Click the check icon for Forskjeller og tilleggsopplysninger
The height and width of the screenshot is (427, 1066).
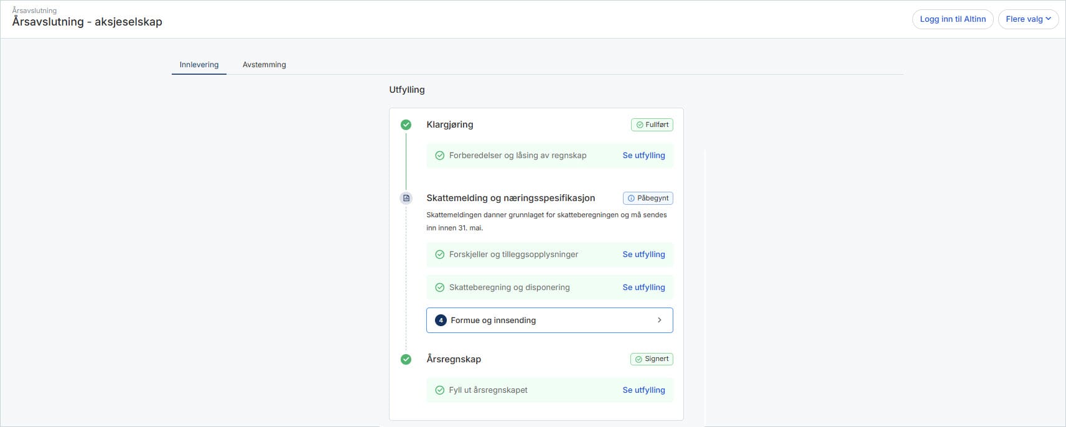point(439,255)
